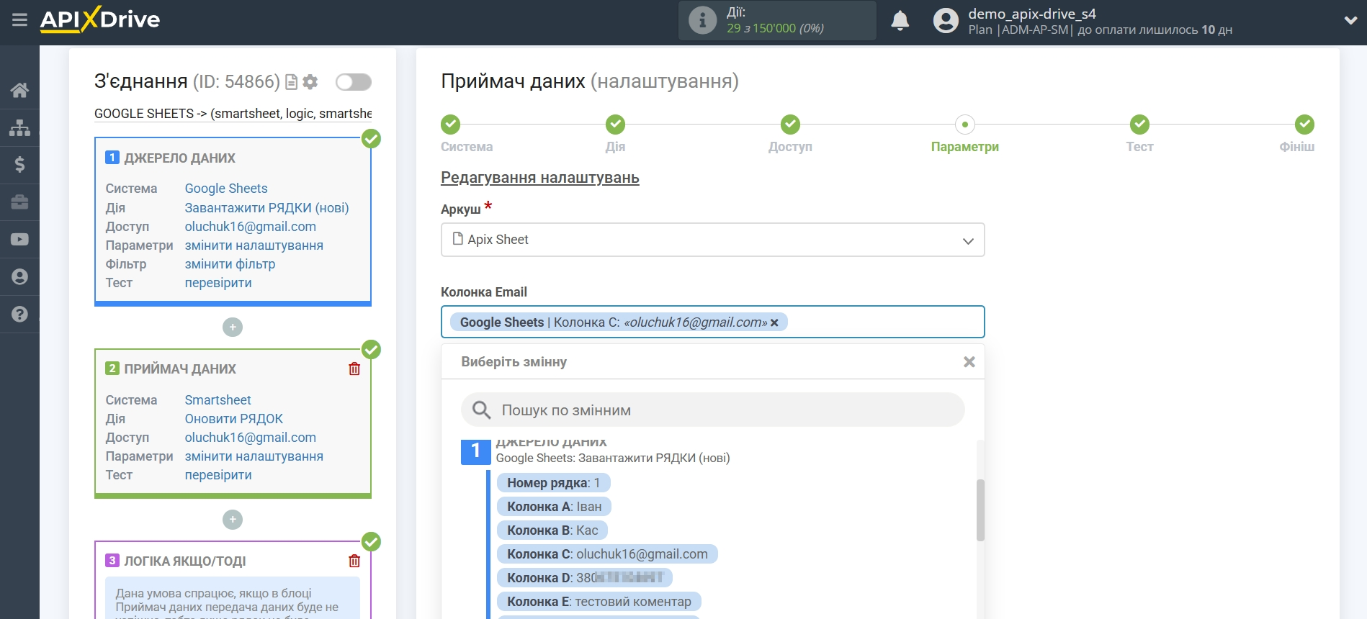Click the ЛОГІКА ЯКЩО/ТОДІ block header

[185, 561]
